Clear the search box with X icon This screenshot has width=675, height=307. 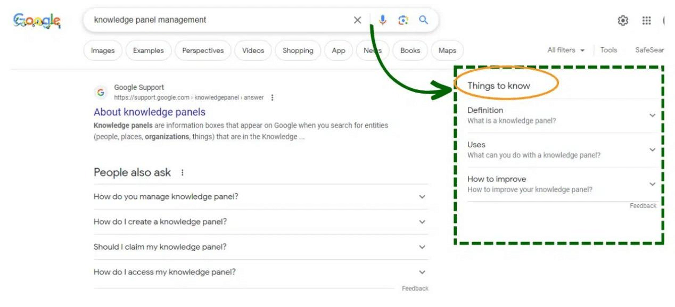[x=357, y=20]
